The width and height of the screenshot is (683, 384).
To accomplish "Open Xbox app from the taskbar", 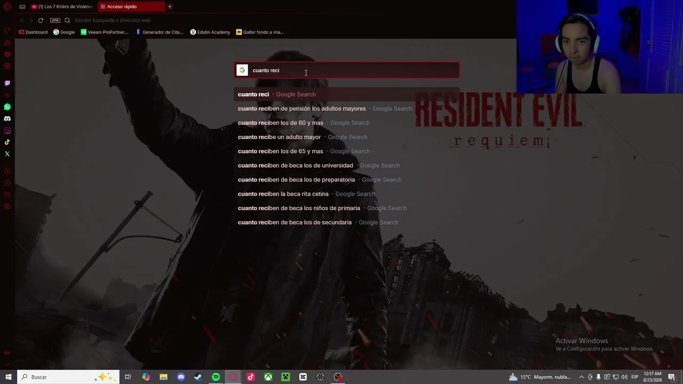I will click(x=268, y=377).
